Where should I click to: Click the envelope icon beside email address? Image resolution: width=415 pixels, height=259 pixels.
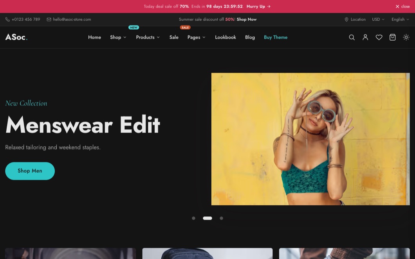(49, 19)
